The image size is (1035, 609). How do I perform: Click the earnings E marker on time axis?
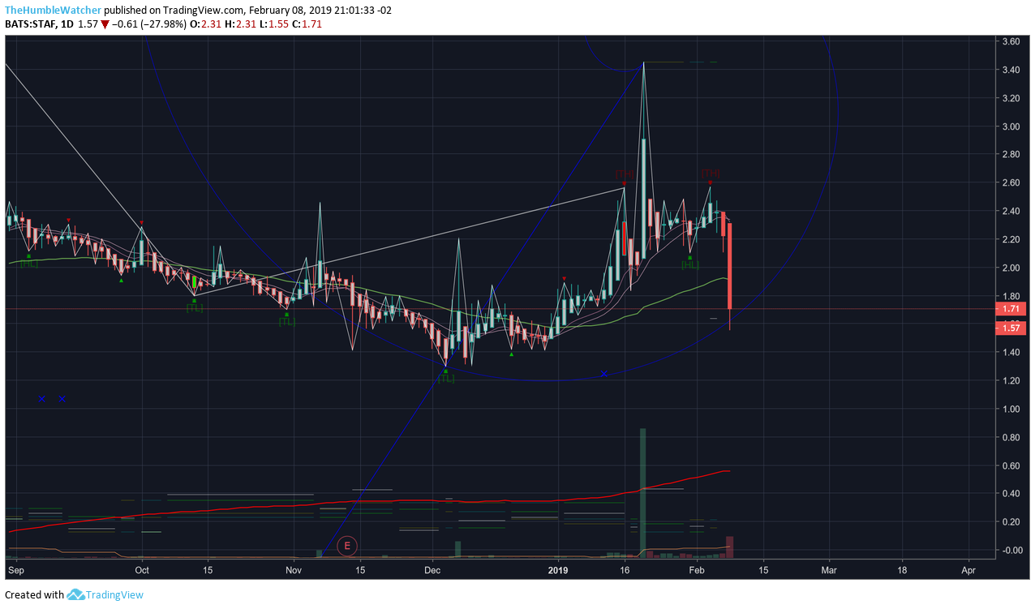pos(347,546)
